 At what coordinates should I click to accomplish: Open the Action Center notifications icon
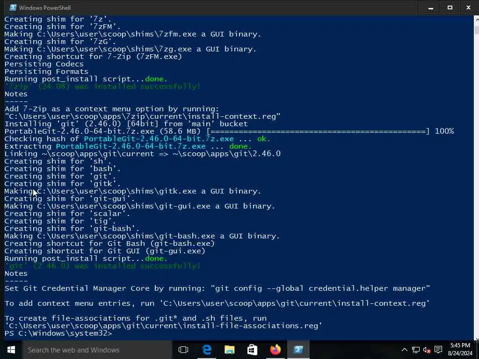pos(438,350)
